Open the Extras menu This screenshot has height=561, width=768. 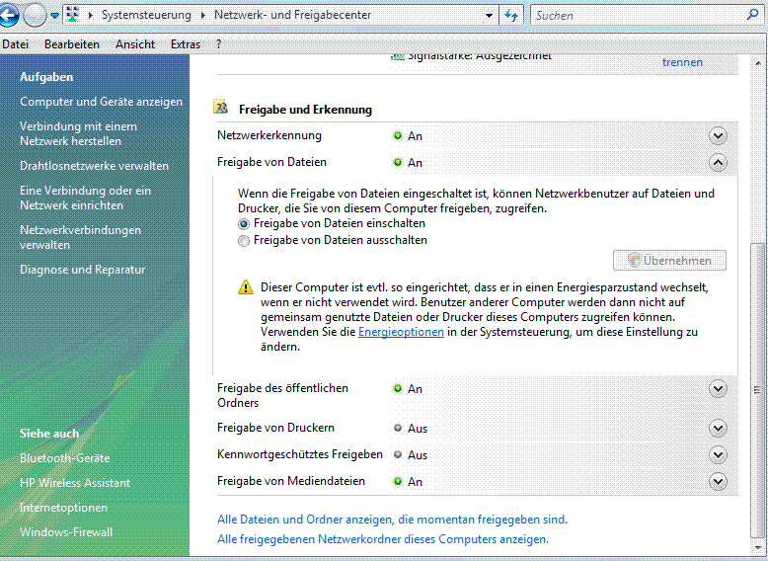tap(185, 44)
